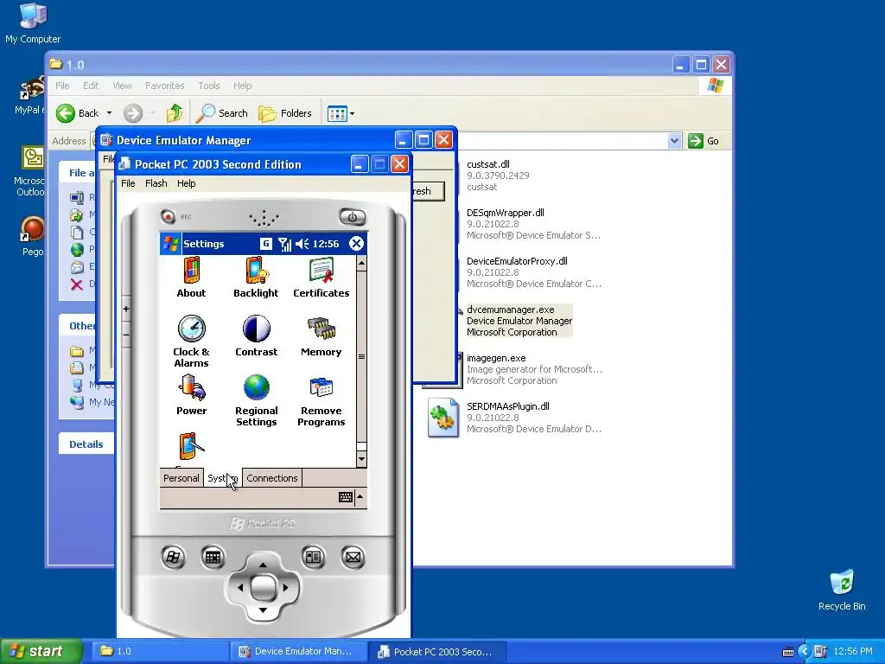Select the DeviceEmulatorProxy.dll file

click(x=533, y=272)
